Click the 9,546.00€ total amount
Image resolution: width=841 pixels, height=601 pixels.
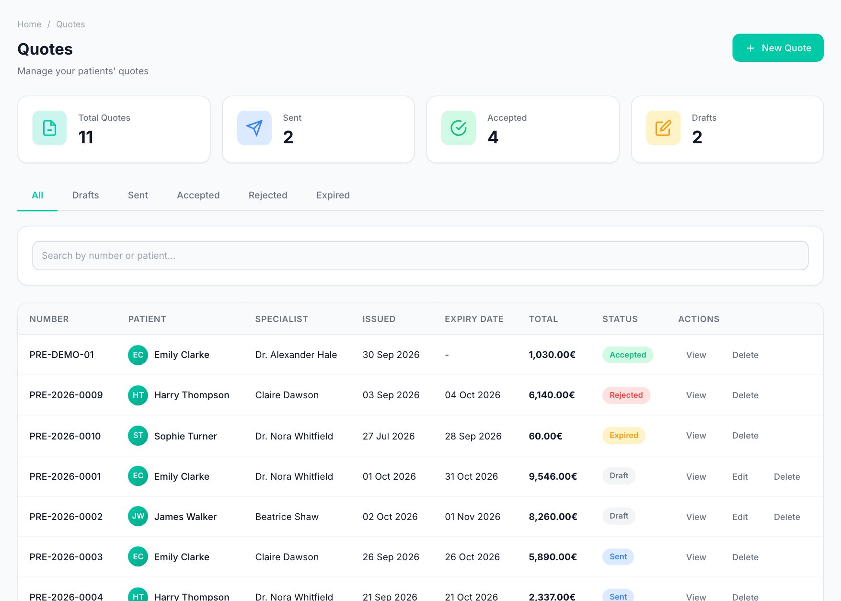[553, 476]
